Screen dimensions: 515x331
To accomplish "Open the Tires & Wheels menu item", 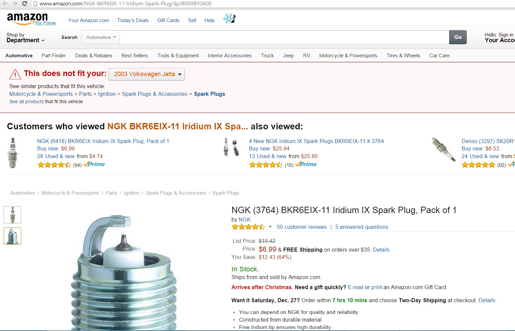I will tap(403, 56).
